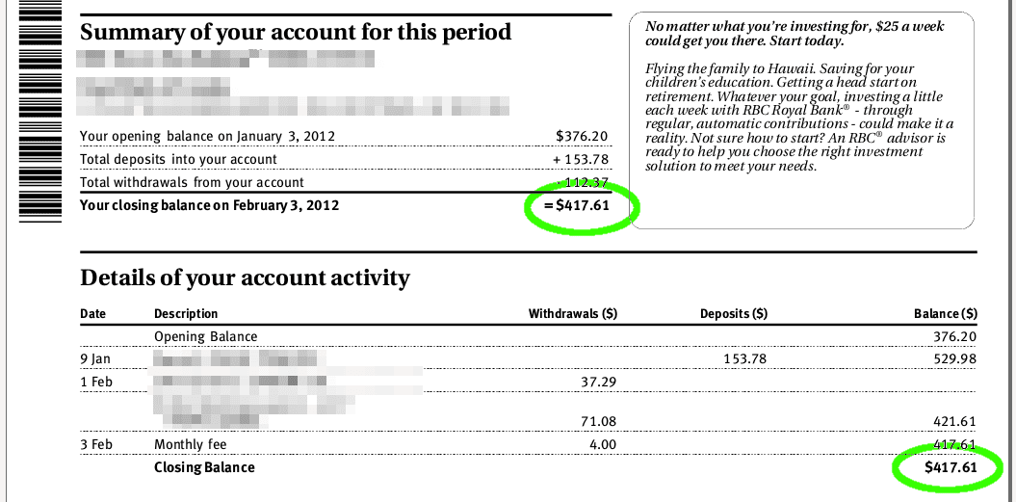
Task: Click the 'Monthly fee' description
Action: [191, 445]
